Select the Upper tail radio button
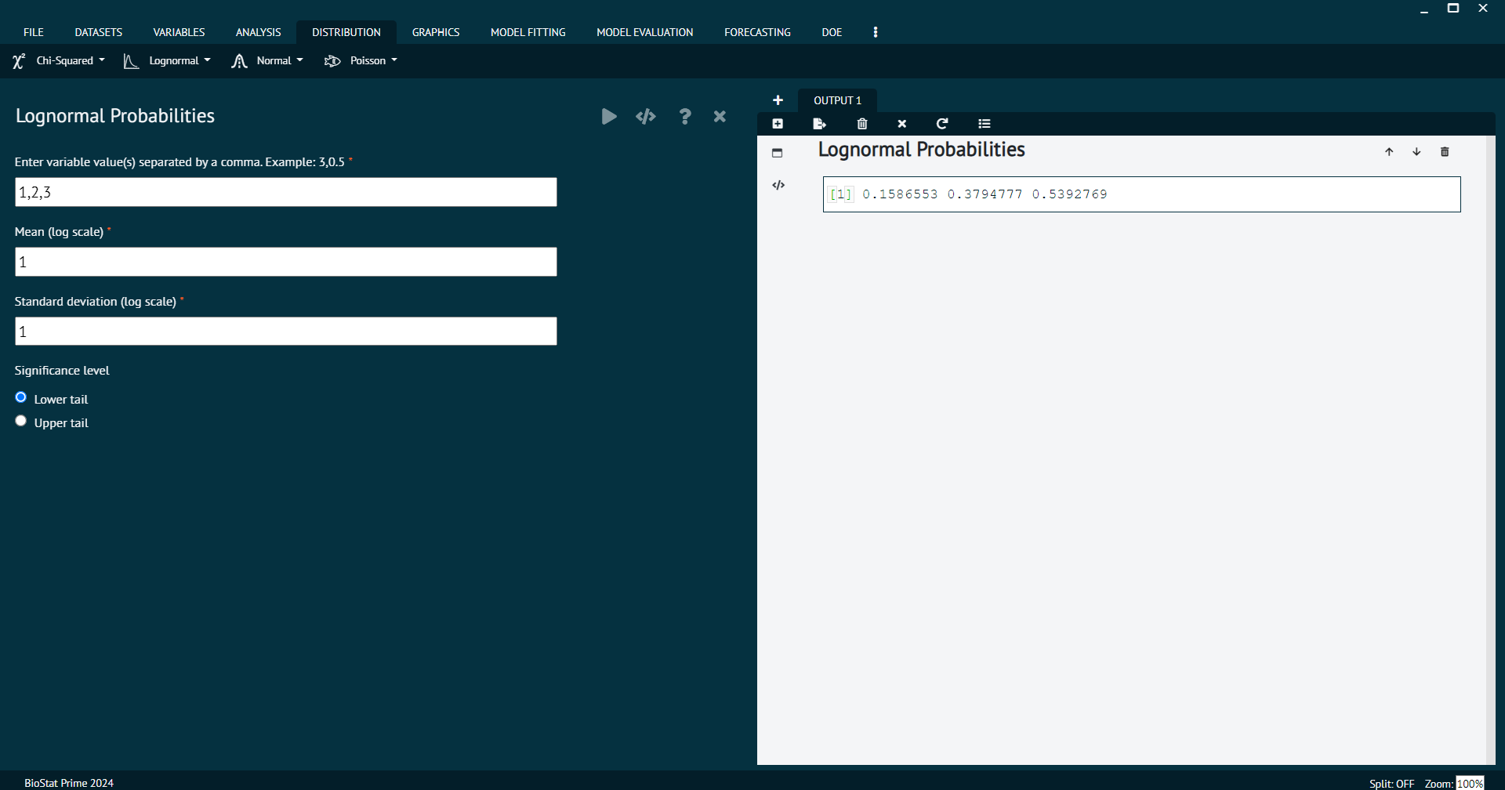1505x790 pixels. [21, 421]
